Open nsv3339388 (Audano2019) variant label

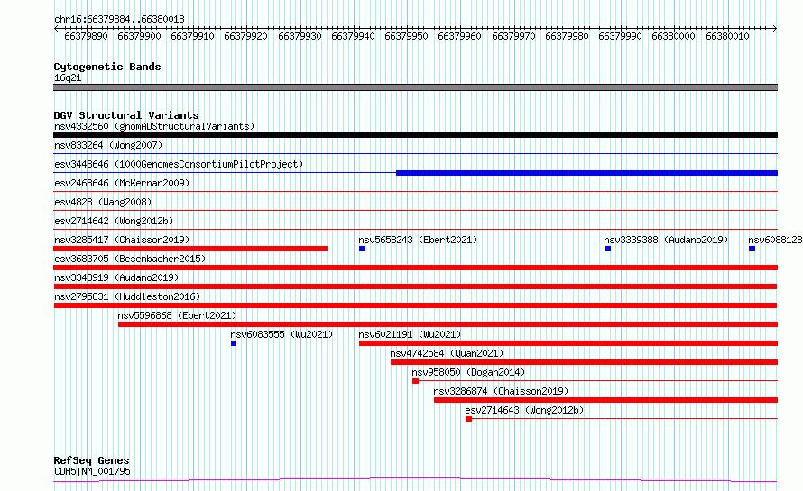[x=666, y=240]
